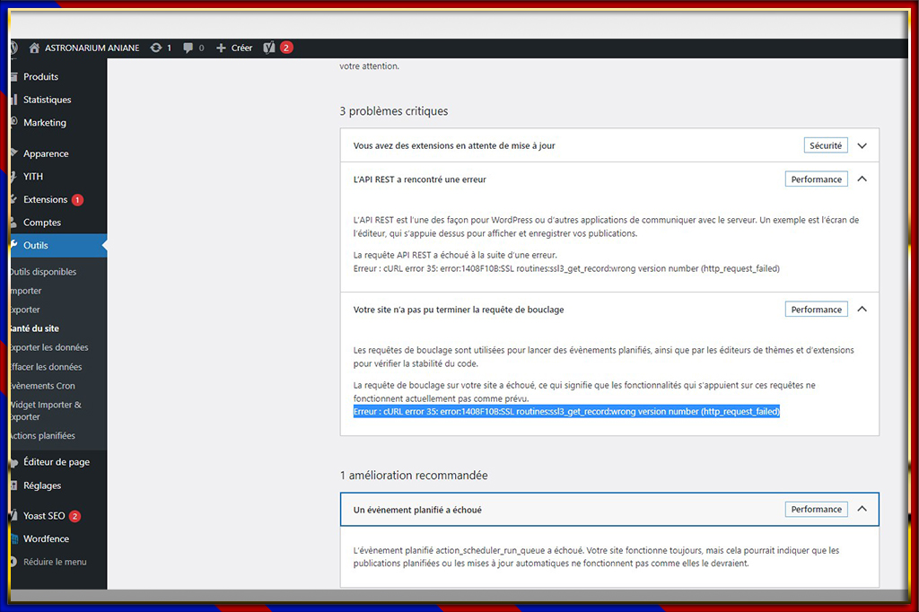
Task: Open the Éditeur de page menu
Action: click(x=58, y=462)
